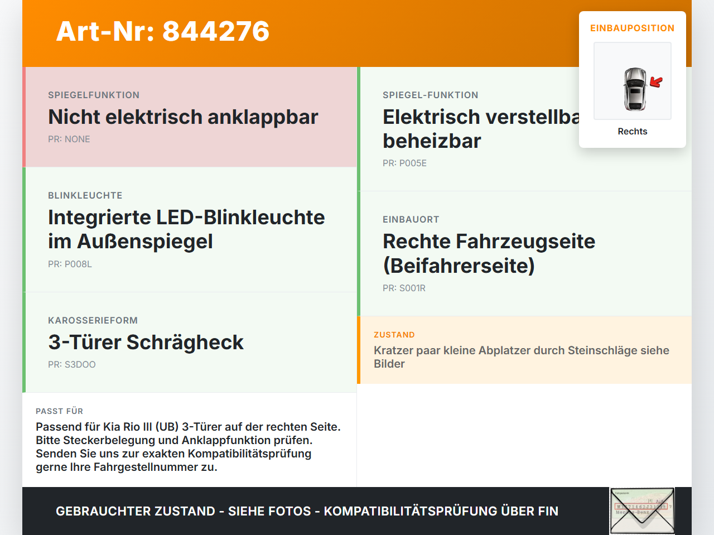Screen dimensions: 714x535
Task: Click the PR: S001R code label
Action: pos(404,288)
